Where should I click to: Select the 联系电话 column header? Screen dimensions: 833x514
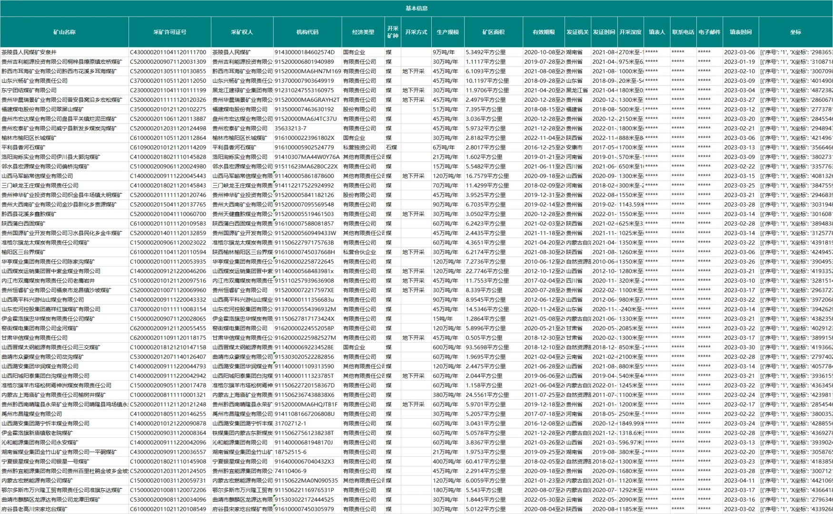[683, 32]
